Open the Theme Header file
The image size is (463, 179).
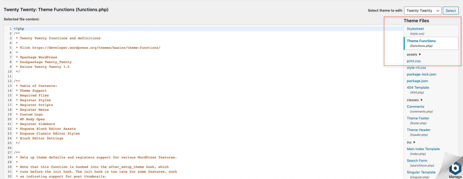[x=419, y=130]
